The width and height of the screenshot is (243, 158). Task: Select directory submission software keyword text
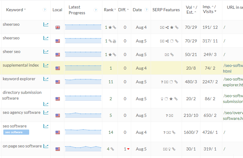coord(22,95)
